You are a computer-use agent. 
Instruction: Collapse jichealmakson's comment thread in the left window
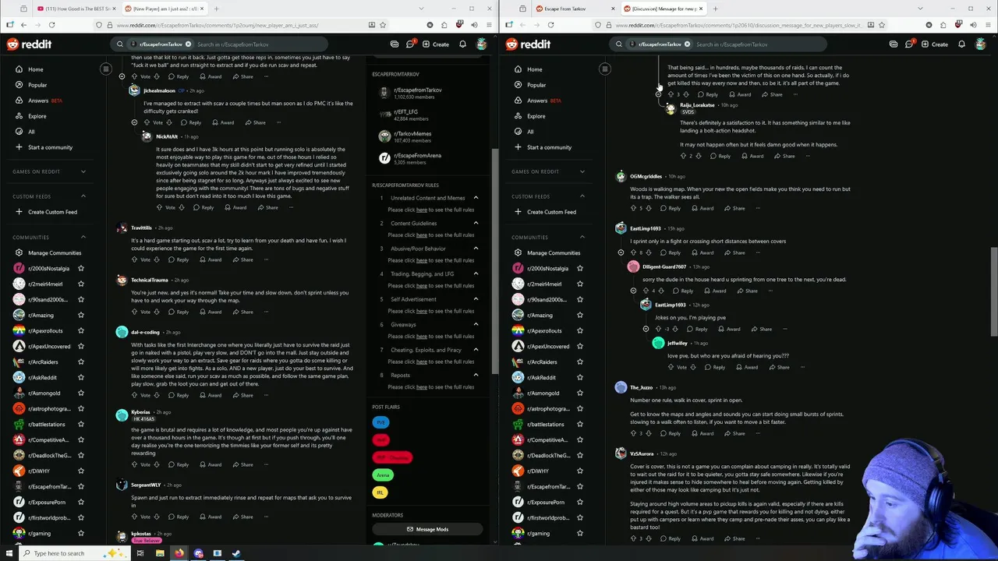[x=134, y=122]
